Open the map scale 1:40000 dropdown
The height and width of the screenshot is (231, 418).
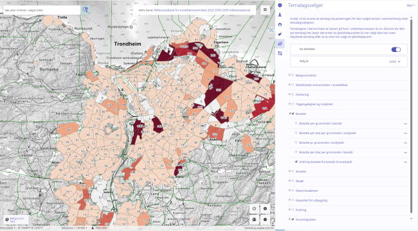tap(75, 228)
